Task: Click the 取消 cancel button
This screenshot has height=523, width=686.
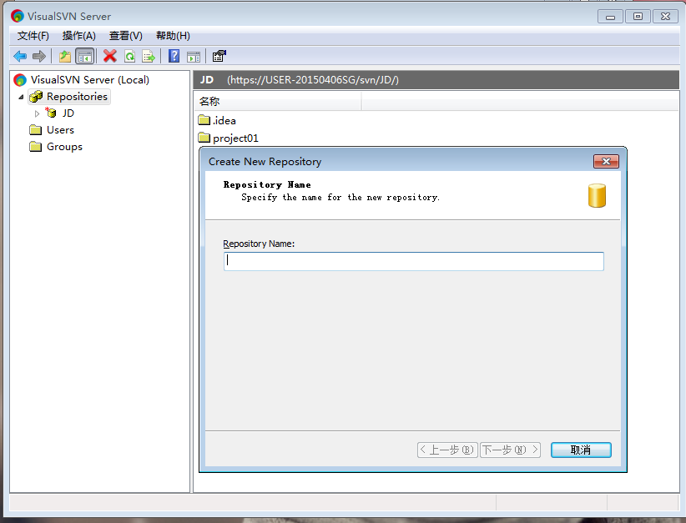Action: (581, 450)
